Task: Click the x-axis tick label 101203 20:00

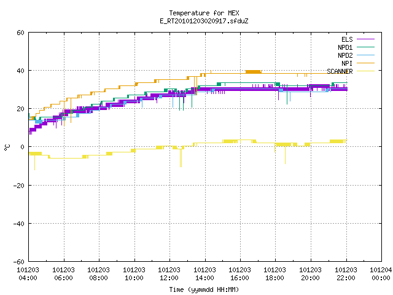Action: coord(311,274)
